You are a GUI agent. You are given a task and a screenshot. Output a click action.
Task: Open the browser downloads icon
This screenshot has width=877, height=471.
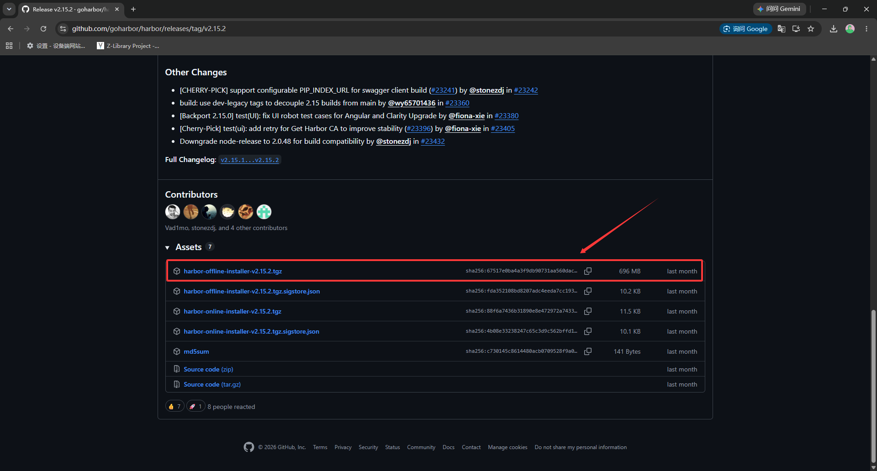tap(834, 29)
